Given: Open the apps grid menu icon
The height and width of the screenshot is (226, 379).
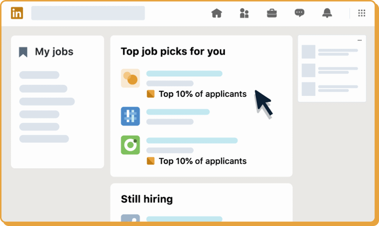Looking at the screenshot, I should [x=362, y=13].
